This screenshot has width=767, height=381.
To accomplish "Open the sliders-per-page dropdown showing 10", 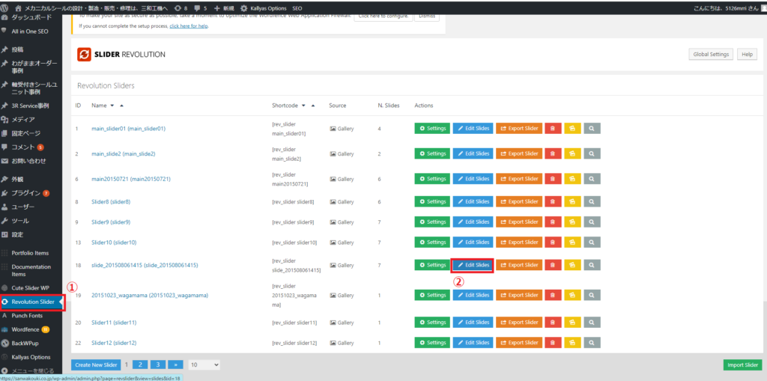I will [204, 365].
